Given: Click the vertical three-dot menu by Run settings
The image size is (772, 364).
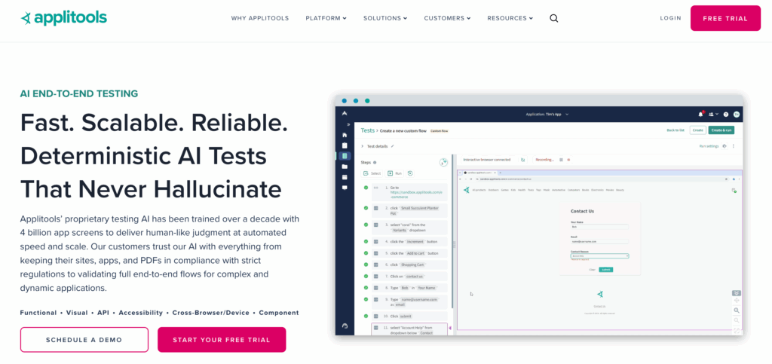Looking at the screenshot, I should click(x=734, y=146).
